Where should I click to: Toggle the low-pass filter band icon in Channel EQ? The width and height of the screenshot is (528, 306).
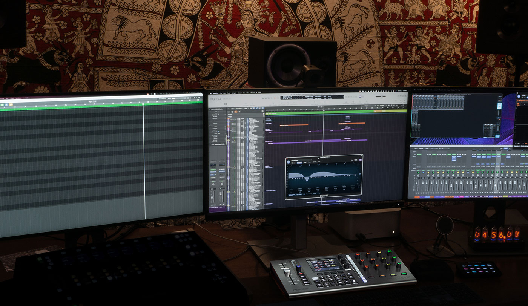354,163
